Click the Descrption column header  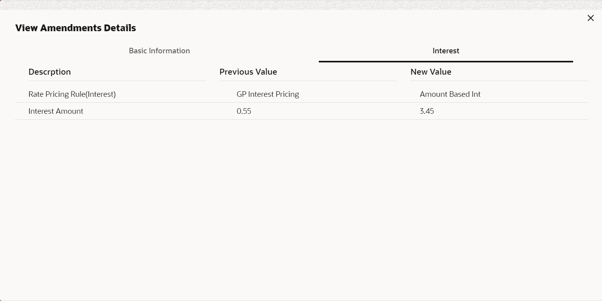50,72
